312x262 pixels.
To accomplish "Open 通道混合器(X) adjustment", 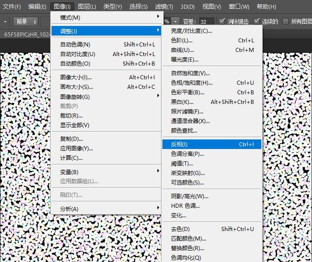I will click(212, 121).
